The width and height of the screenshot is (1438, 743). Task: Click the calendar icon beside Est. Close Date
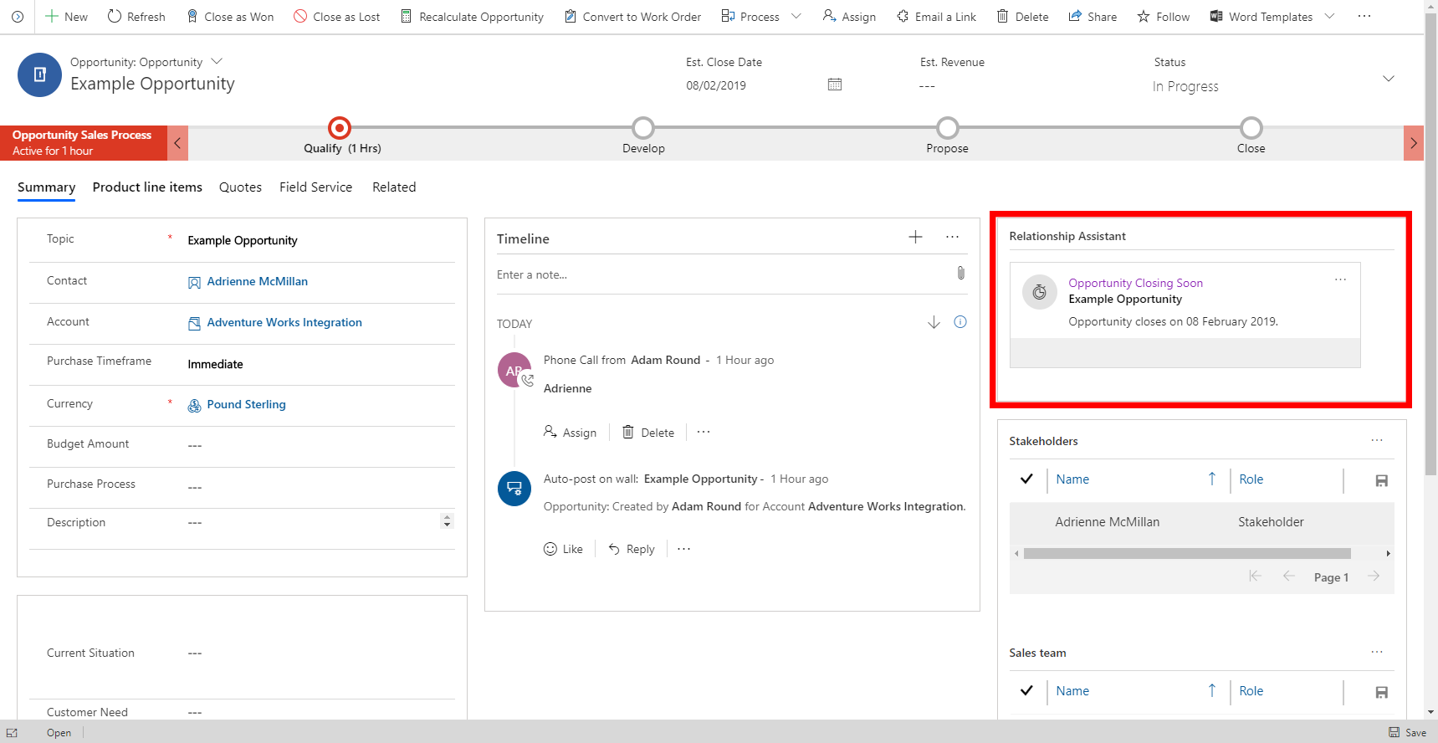pyautogui.click(x=834, y=85)
